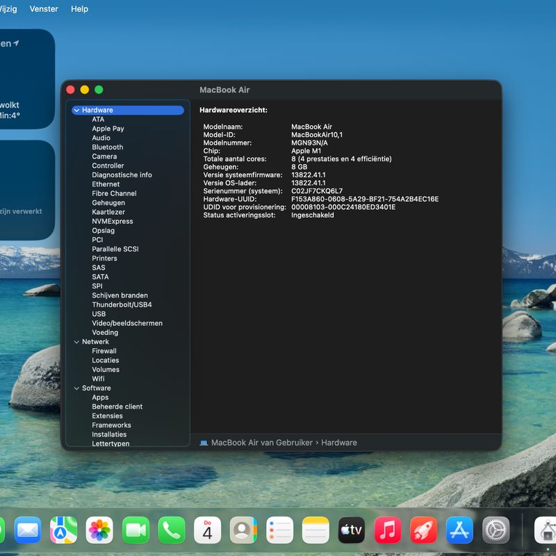Open the Venster menu
Image resolution: width=556 pixels, height=556 pixels.
point(44,9)
